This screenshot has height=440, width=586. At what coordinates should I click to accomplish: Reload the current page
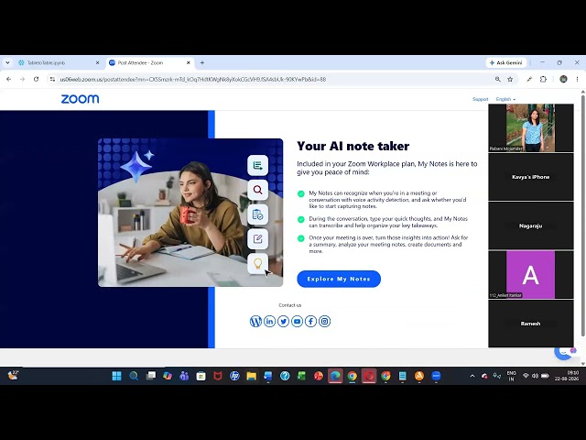click(x=36, y=80)
